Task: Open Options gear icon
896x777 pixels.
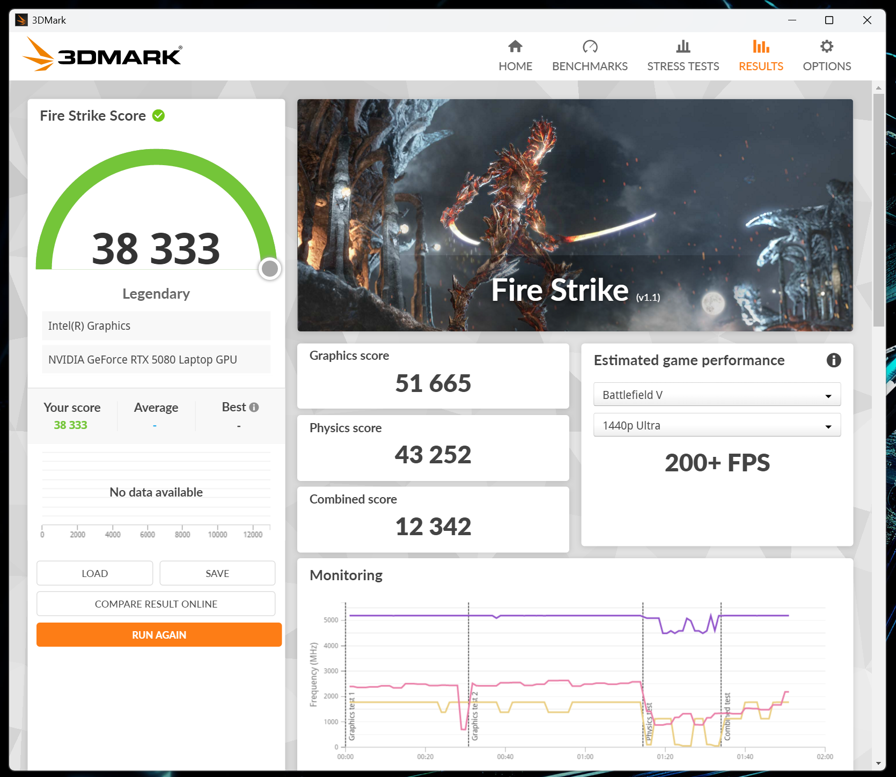Action: [x=827, y=47]
